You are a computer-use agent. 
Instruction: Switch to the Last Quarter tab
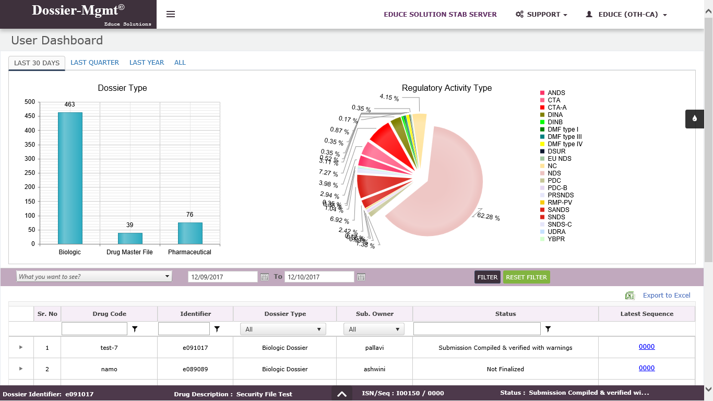pos(94,63)
